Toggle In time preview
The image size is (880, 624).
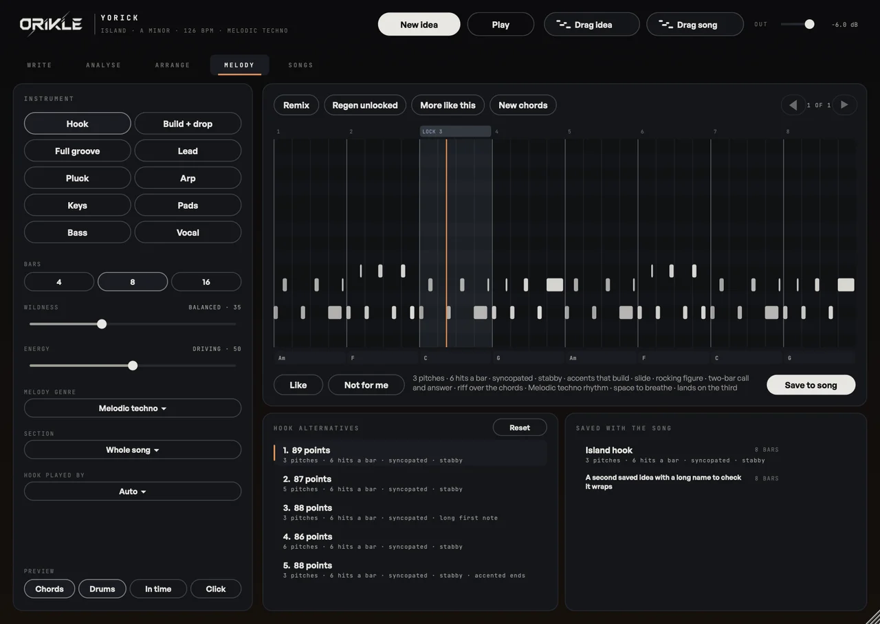pyautogui.click(x=158, y=589)
